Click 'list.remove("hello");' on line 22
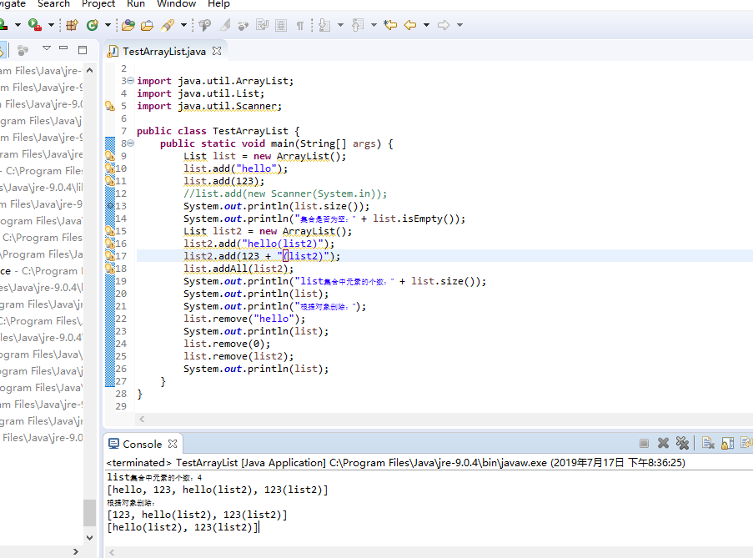This screenshot has height=558, width=753. point(244,319)
